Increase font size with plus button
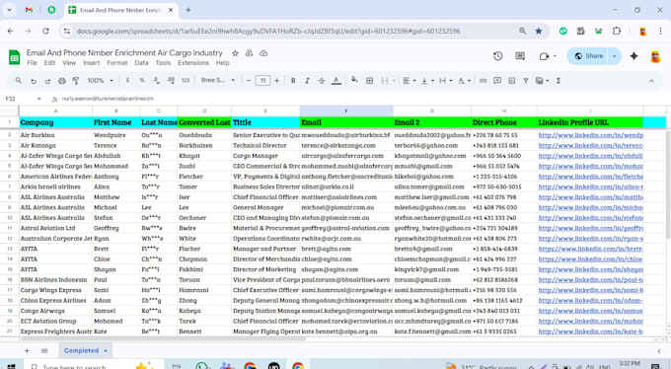Image resolution: width=671 pixels, height=369 pixels. (277, 81)
